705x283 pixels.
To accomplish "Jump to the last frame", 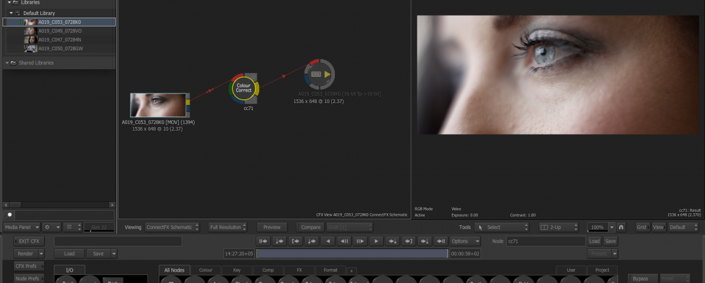I will pyautogui.click(x=441, y=241).
